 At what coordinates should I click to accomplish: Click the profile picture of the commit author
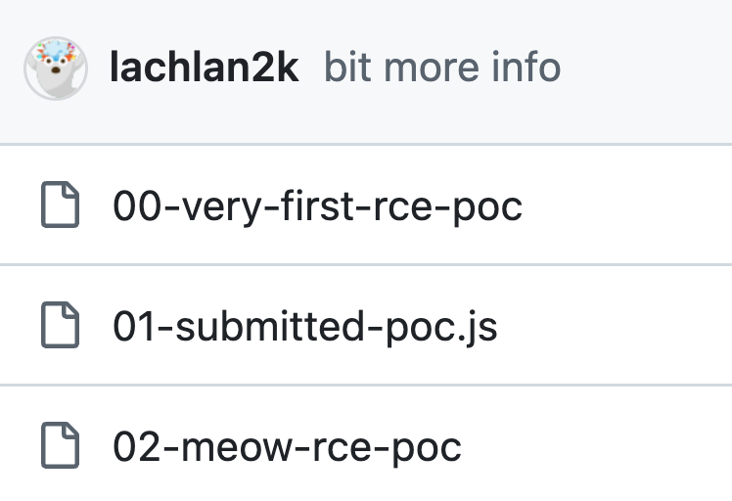(x=57, y=68)
